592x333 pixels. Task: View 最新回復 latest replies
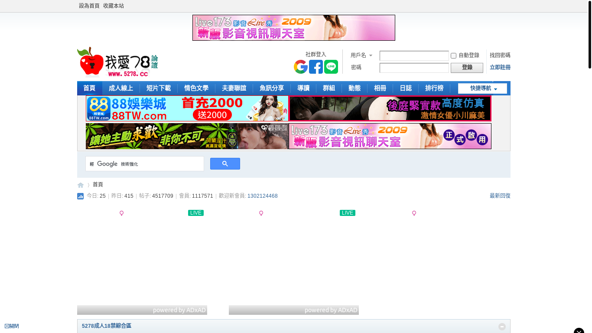point(500,196)
